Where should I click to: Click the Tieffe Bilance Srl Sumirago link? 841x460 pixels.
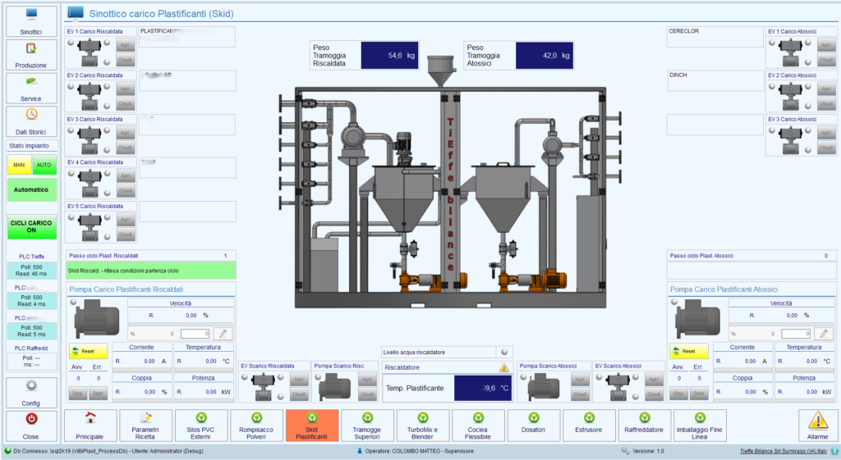click(783, 452)
